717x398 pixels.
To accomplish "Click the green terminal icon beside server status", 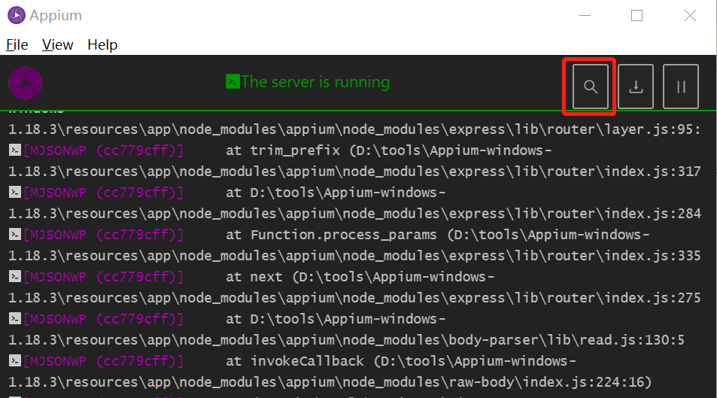I will [232, 81].
